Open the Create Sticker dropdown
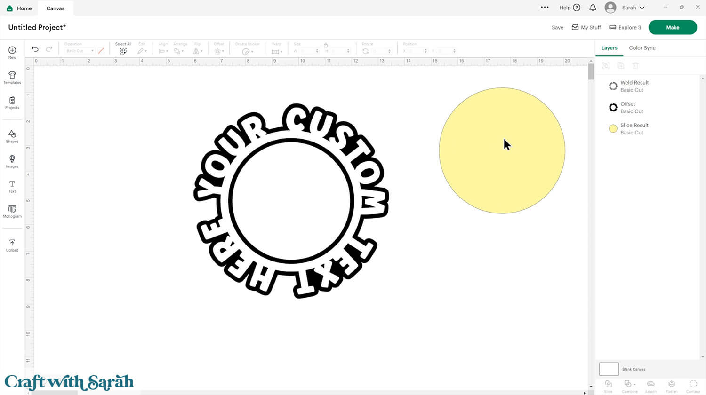The height and width of the screenshot is (395, 706). pos(248,51)
